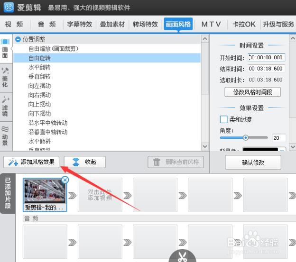Switch to the 叠加素材 tab
This screenshot has height=262, width=296.
tap(112, 24)
